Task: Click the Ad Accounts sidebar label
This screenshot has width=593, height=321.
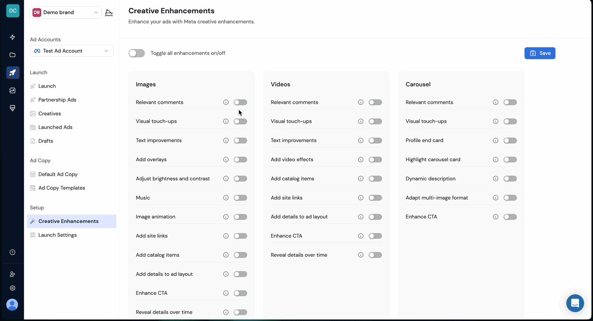Action: pos(45,40)
